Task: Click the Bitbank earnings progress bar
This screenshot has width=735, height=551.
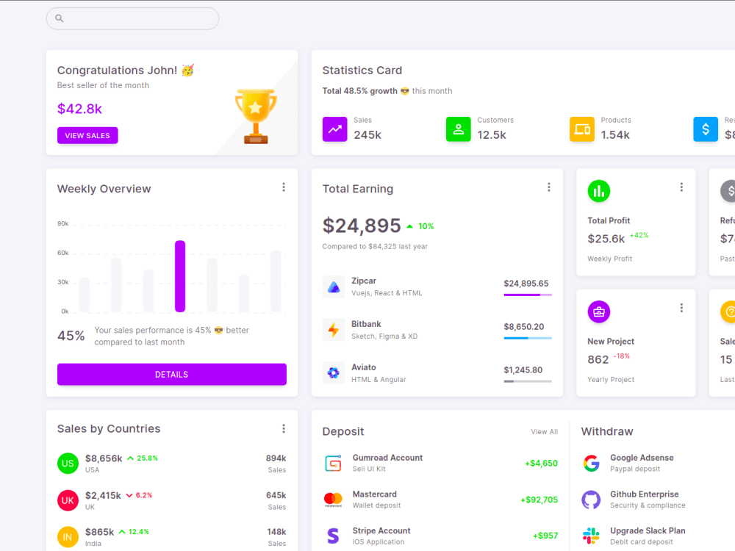Action: pos(528,338)
